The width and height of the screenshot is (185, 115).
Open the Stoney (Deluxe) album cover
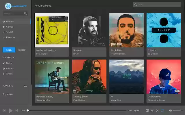click(89, 77)
